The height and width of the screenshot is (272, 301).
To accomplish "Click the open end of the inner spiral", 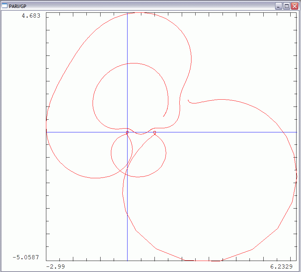I will pyautogui.click(x=163, y=116).
